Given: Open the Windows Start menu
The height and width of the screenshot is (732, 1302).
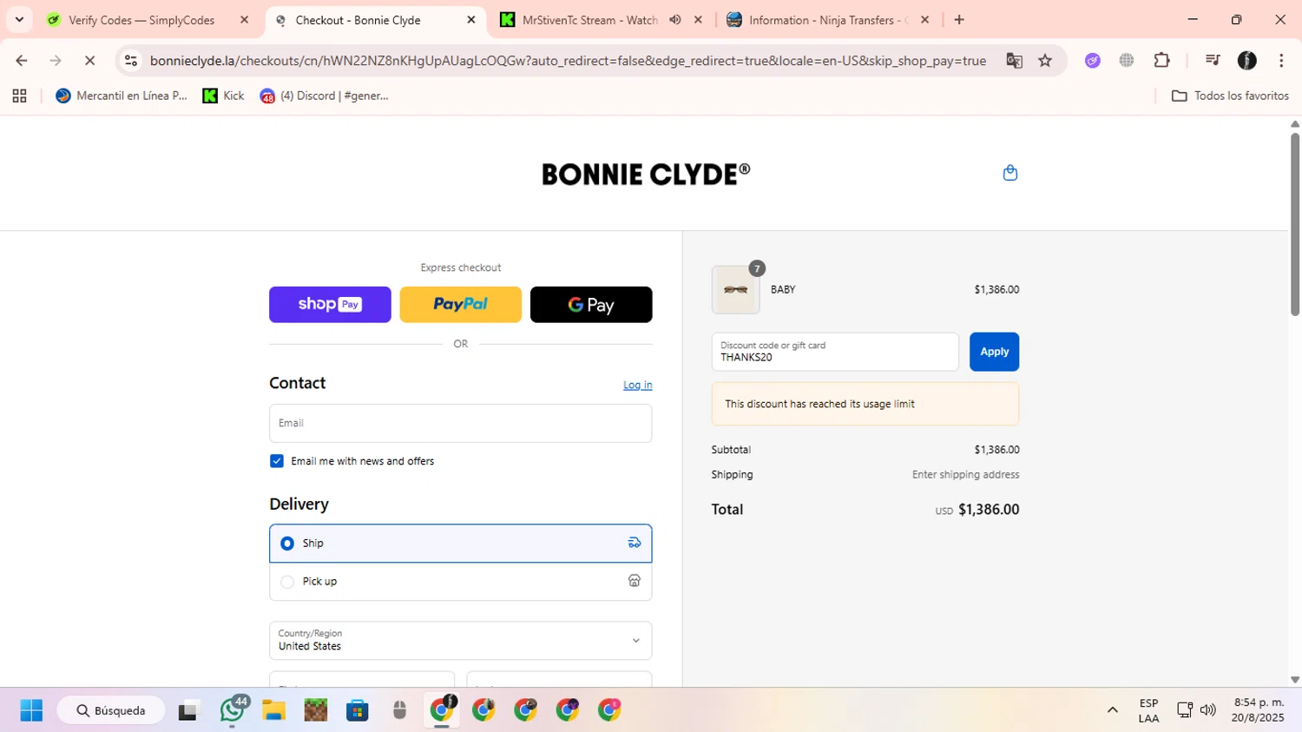Looking at the screenshot, I should [x=31, y=711].
